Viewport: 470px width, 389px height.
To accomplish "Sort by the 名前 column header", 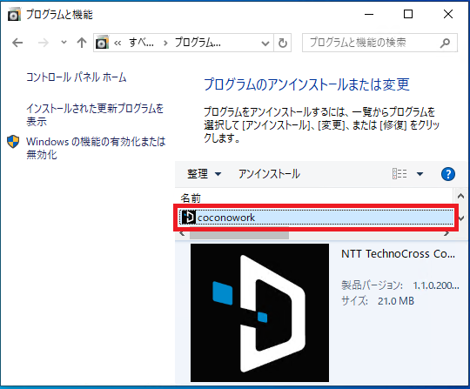I will pyautogui.click(x=191, y=198).
